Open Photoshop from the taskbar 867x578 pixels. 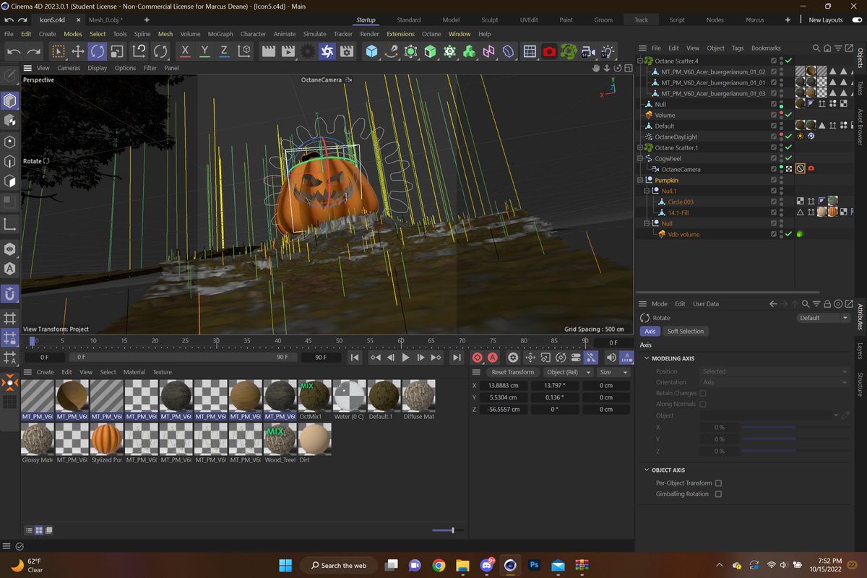[535, 565]
